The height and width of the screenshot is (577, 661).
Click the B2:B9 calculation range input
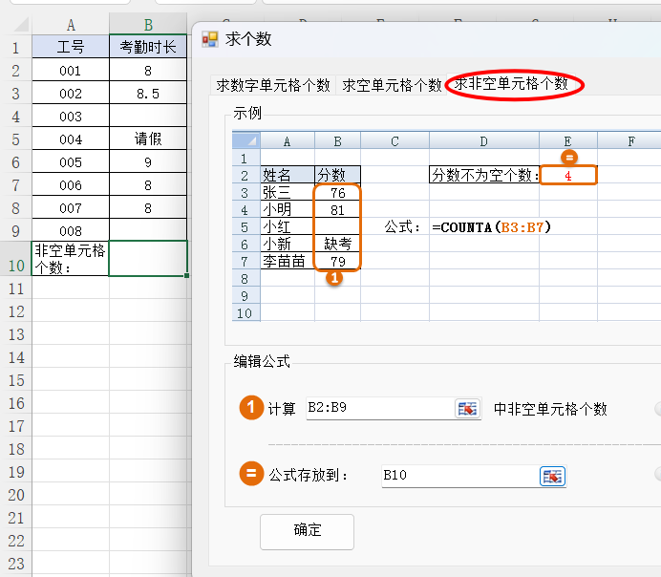[379, 409]
